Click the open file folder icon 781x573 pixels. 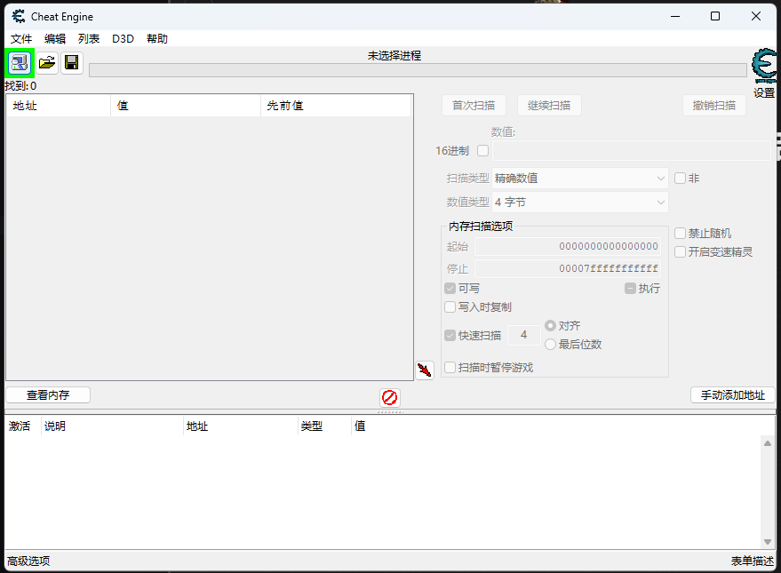pyautogui.click(x=46, y=62)
